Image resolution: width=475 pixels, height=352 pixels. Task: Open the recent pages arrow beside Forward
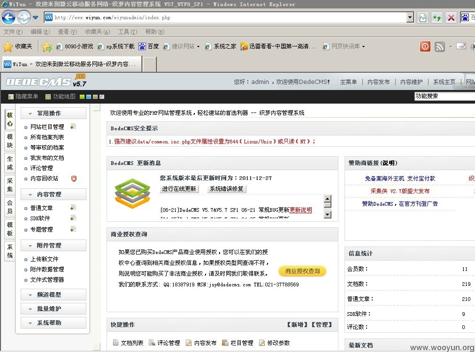[36, 17]
